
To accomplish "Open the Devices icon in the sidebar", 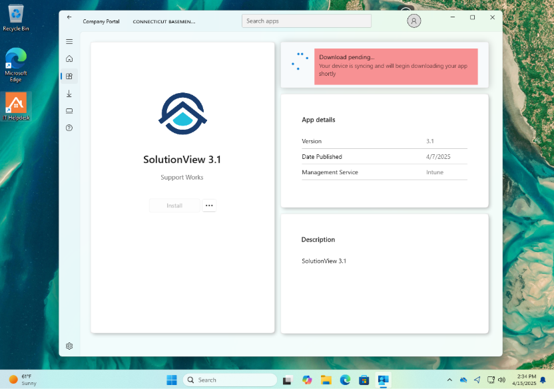I will (x=69, y=111).
